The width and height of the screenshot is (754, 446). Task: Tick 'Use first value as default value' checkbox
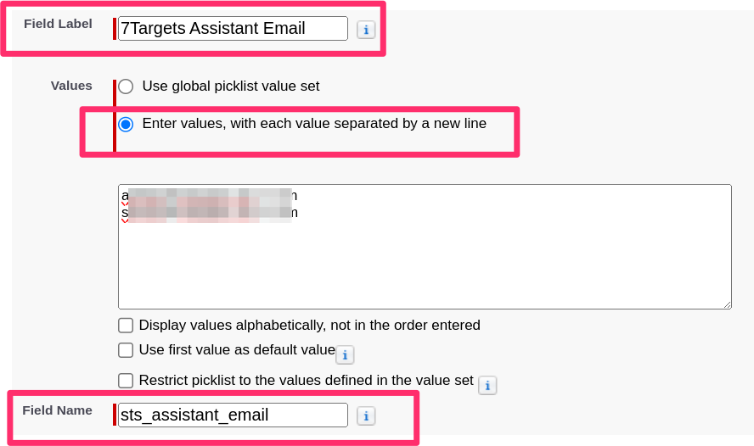[126, 350]
